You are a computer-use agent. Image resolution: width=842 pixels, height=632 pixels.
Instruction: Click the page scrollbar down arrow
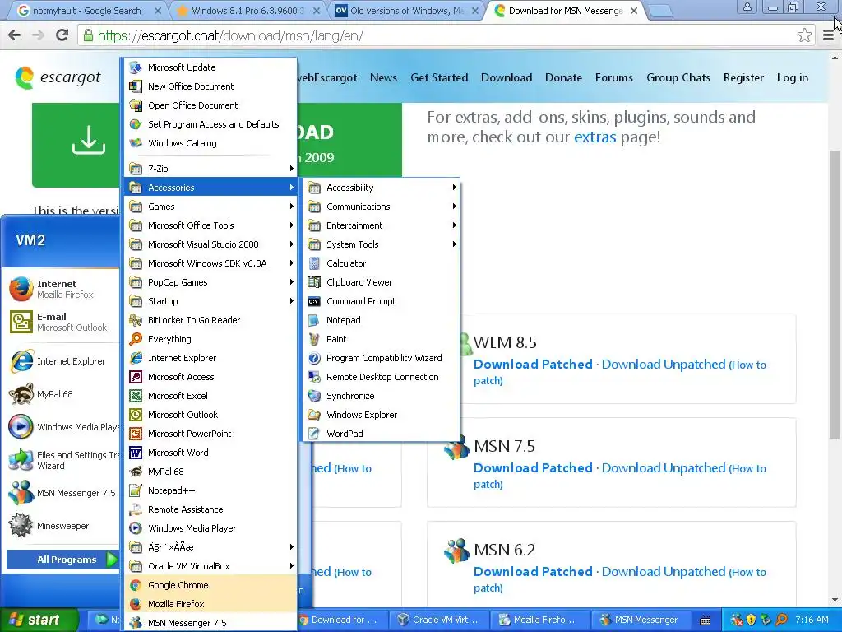(x=835, y=600)
